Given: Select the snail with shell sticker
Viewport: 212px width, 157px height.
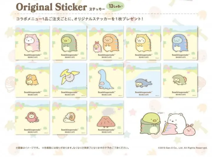Looking at the screenshot, I should pos(69,117).
